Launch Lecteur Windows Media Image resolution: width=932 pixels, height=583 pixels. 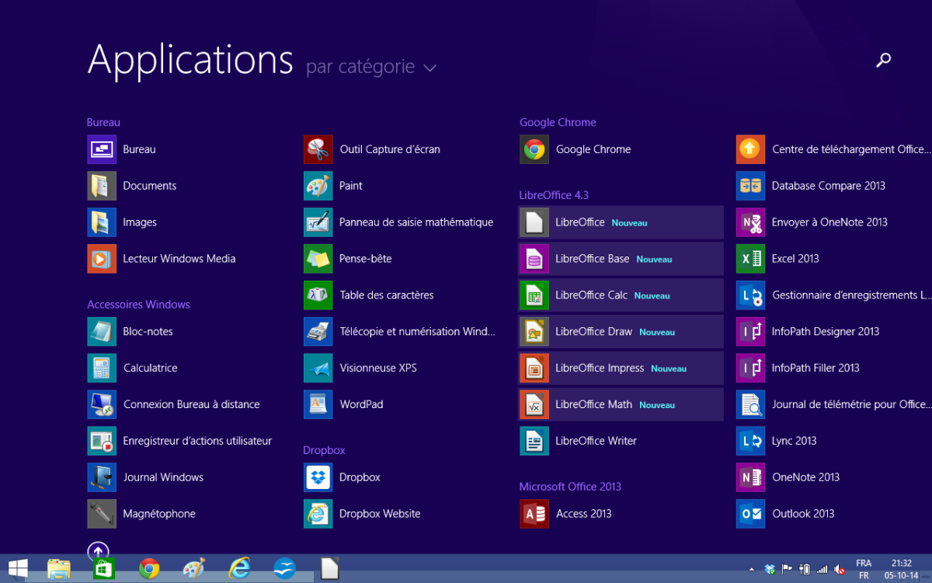(x=162, y=259)
